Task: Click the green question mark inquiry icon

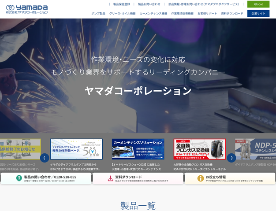Action: point(19,178)
